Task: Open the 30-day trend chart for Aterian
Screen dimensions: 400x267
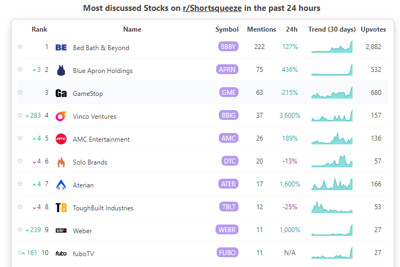Action: [x=332, y=184]
